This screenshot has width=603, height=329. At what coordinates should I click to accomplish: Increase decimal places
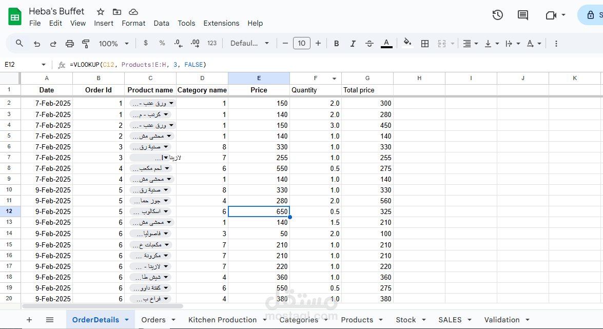[195, 44]
